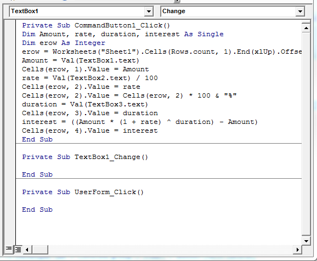Screen dimensions: 317x261
Task: Click horizontal scrollbar left arrow
Action: 27,249
